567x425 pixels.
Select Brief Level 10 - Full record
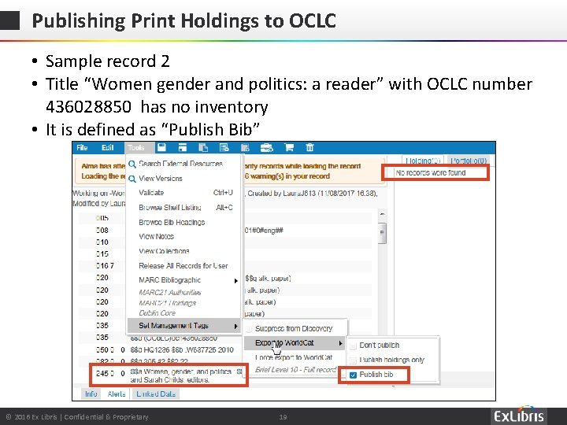click(x=295, y=370)
